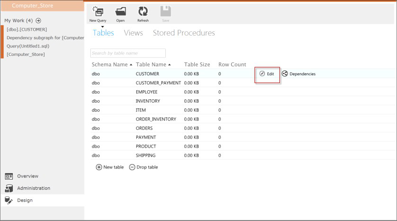Viewport: 397px width, 221px height.
Task: Click the Search by table name field
Action: (x=128, y=53)
